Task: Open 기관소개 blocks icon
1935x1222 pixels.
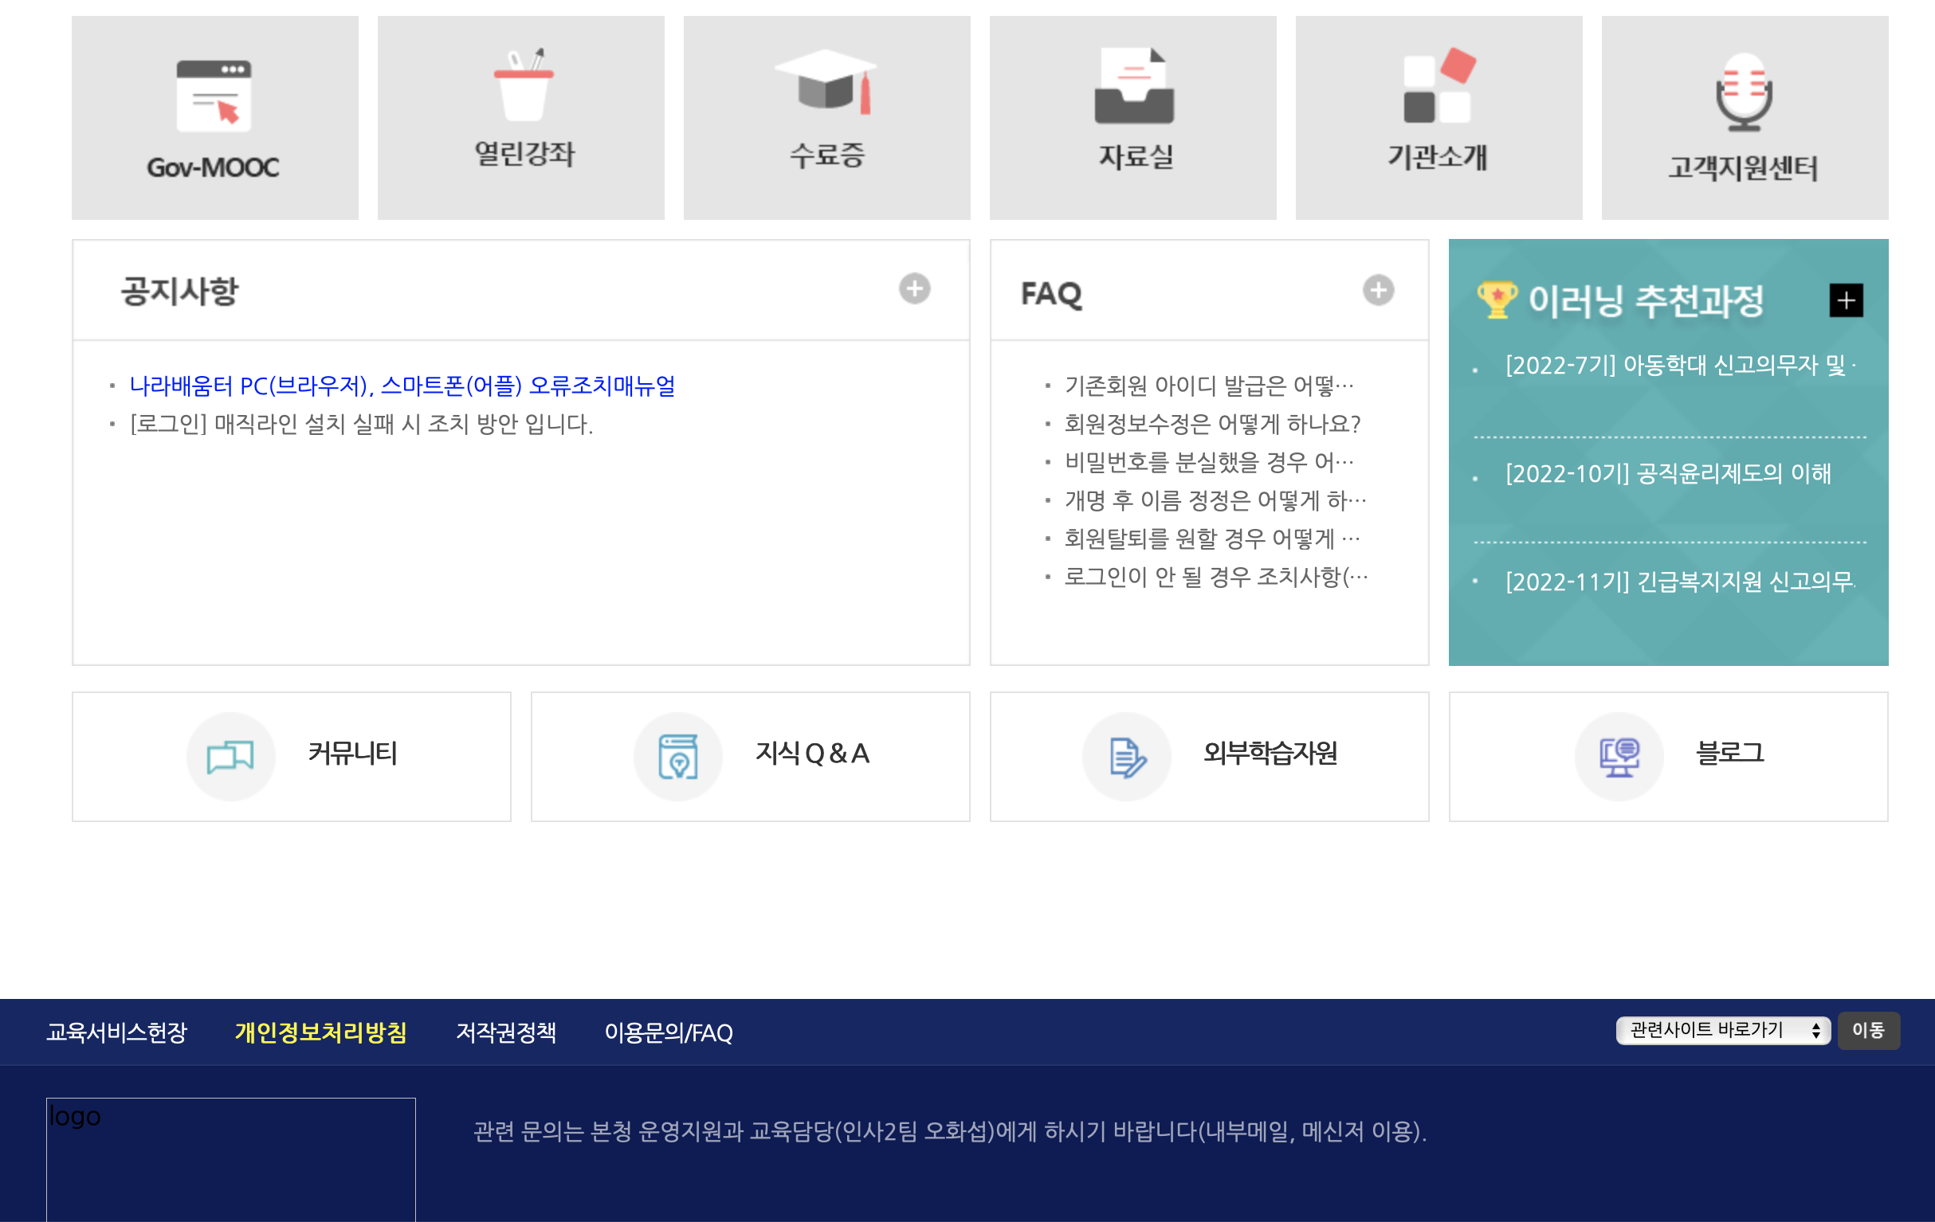Action: (x=1438, y=86)
